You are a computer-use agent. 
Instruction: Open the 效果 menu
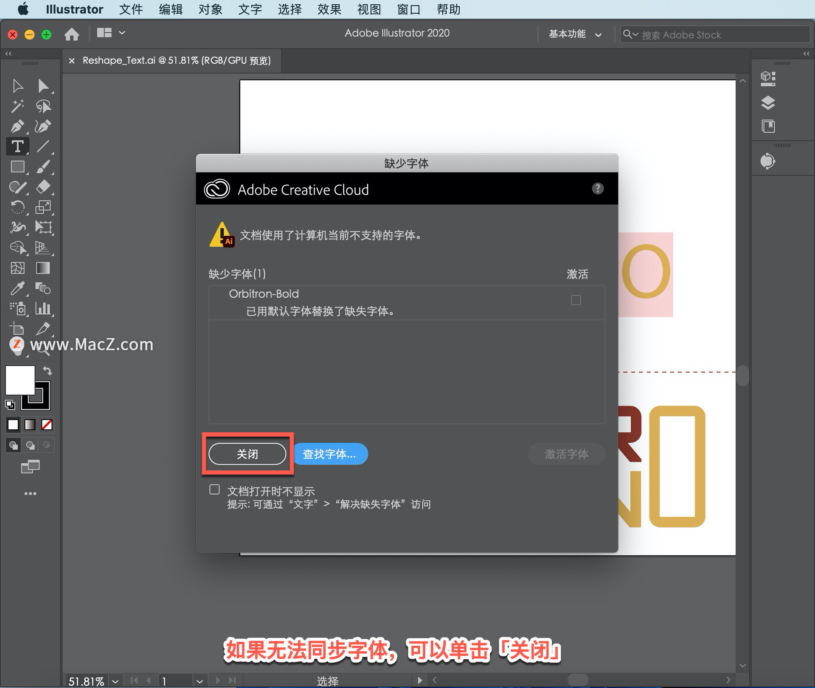click(x=329, y=9)
